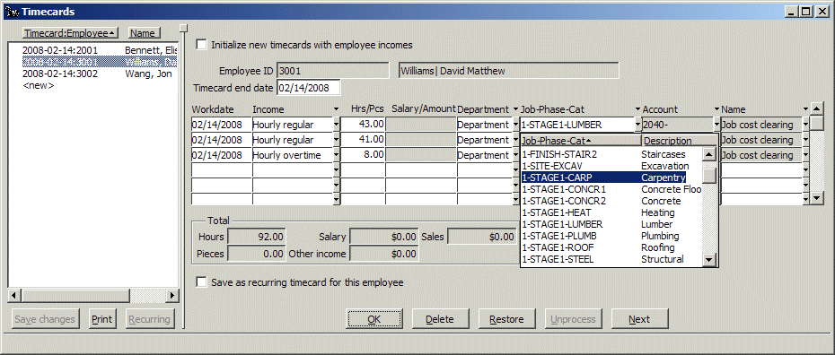This screenshot has height=355, width=835.
Task: Choose 1-STAGE1-HEAT Heating entry
Action: (x=611, y=212)
